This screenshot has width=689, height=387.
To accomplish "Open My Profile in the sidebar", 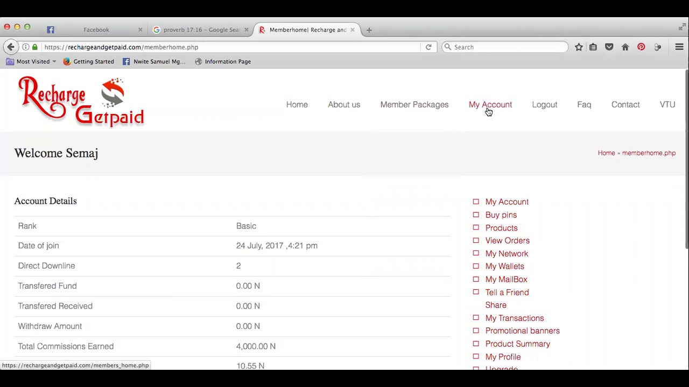I will tap(503, 357).
